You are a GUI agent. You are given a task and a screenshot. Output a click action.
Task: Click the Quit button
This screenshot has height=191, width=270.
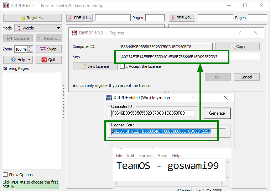tap(48, 60)
